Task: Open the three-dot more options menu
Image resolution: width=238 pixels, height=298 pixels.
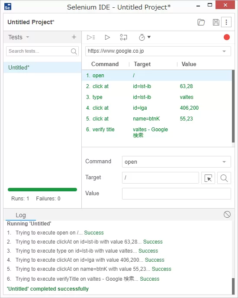Action: click(226, 22)
